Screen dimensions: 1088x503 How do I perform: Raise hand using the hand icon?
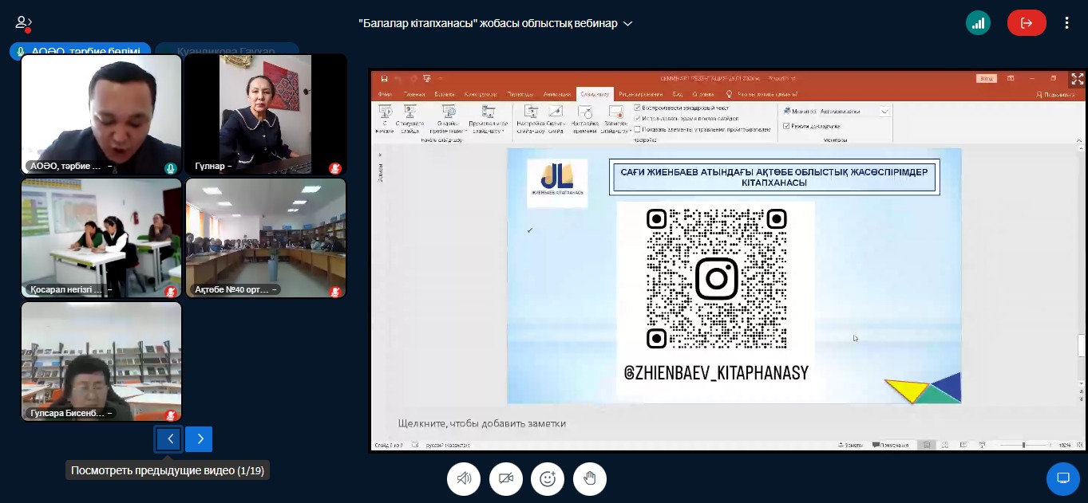[589, 478]
